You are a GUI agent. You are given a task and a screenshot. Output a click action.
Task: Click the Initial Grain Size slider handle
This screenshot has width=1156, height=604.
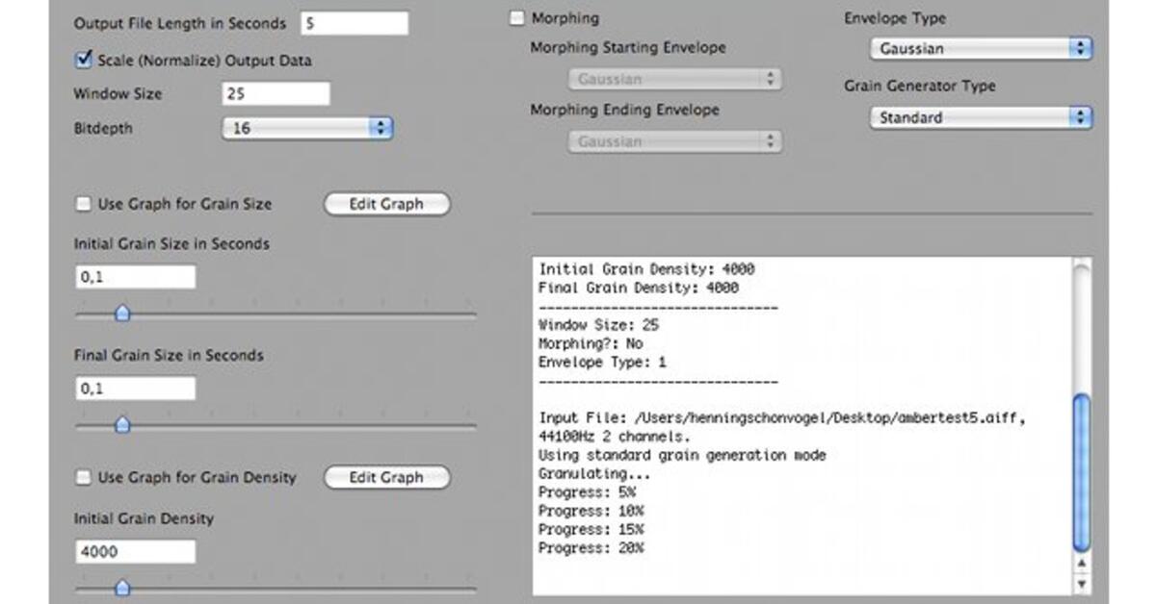123,314
